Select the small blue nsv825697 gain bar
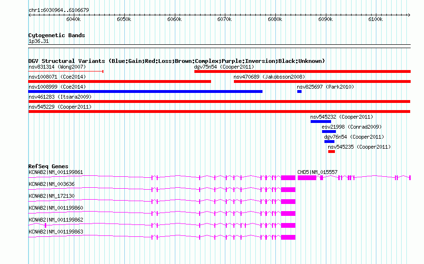This screenshot has width=424, height=264. tap(299, 91)
